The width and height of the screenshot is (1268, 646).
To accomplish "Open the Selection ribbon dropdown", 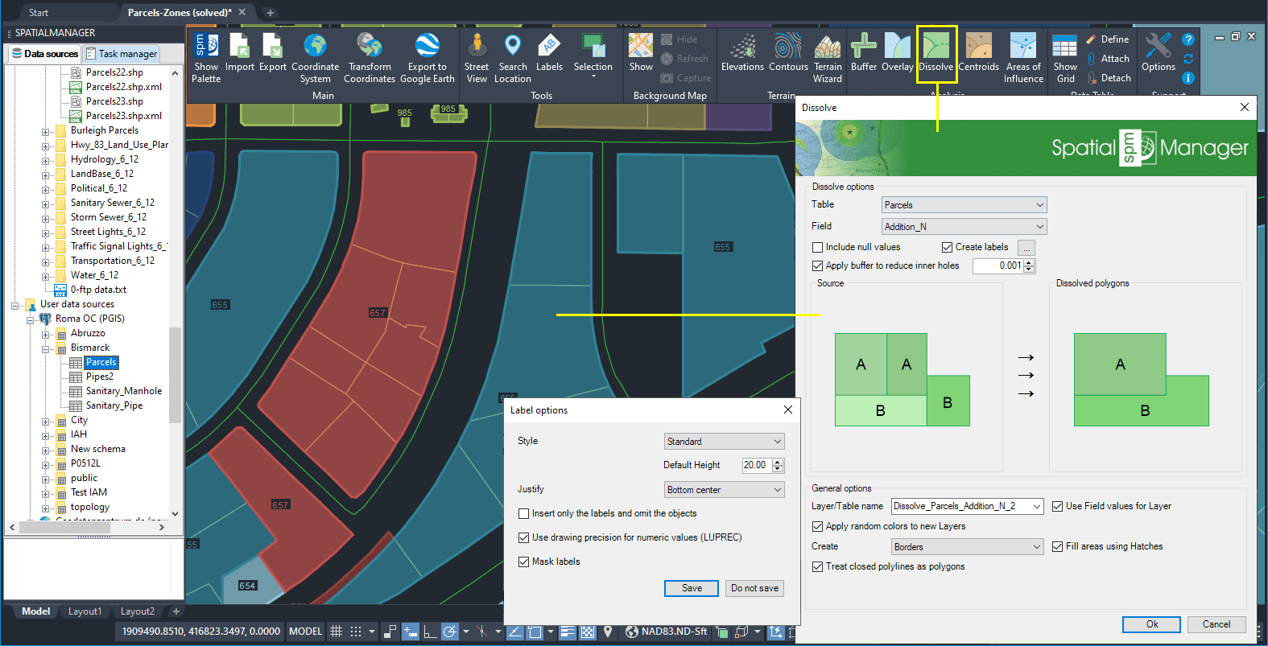I will pos(593,56).
